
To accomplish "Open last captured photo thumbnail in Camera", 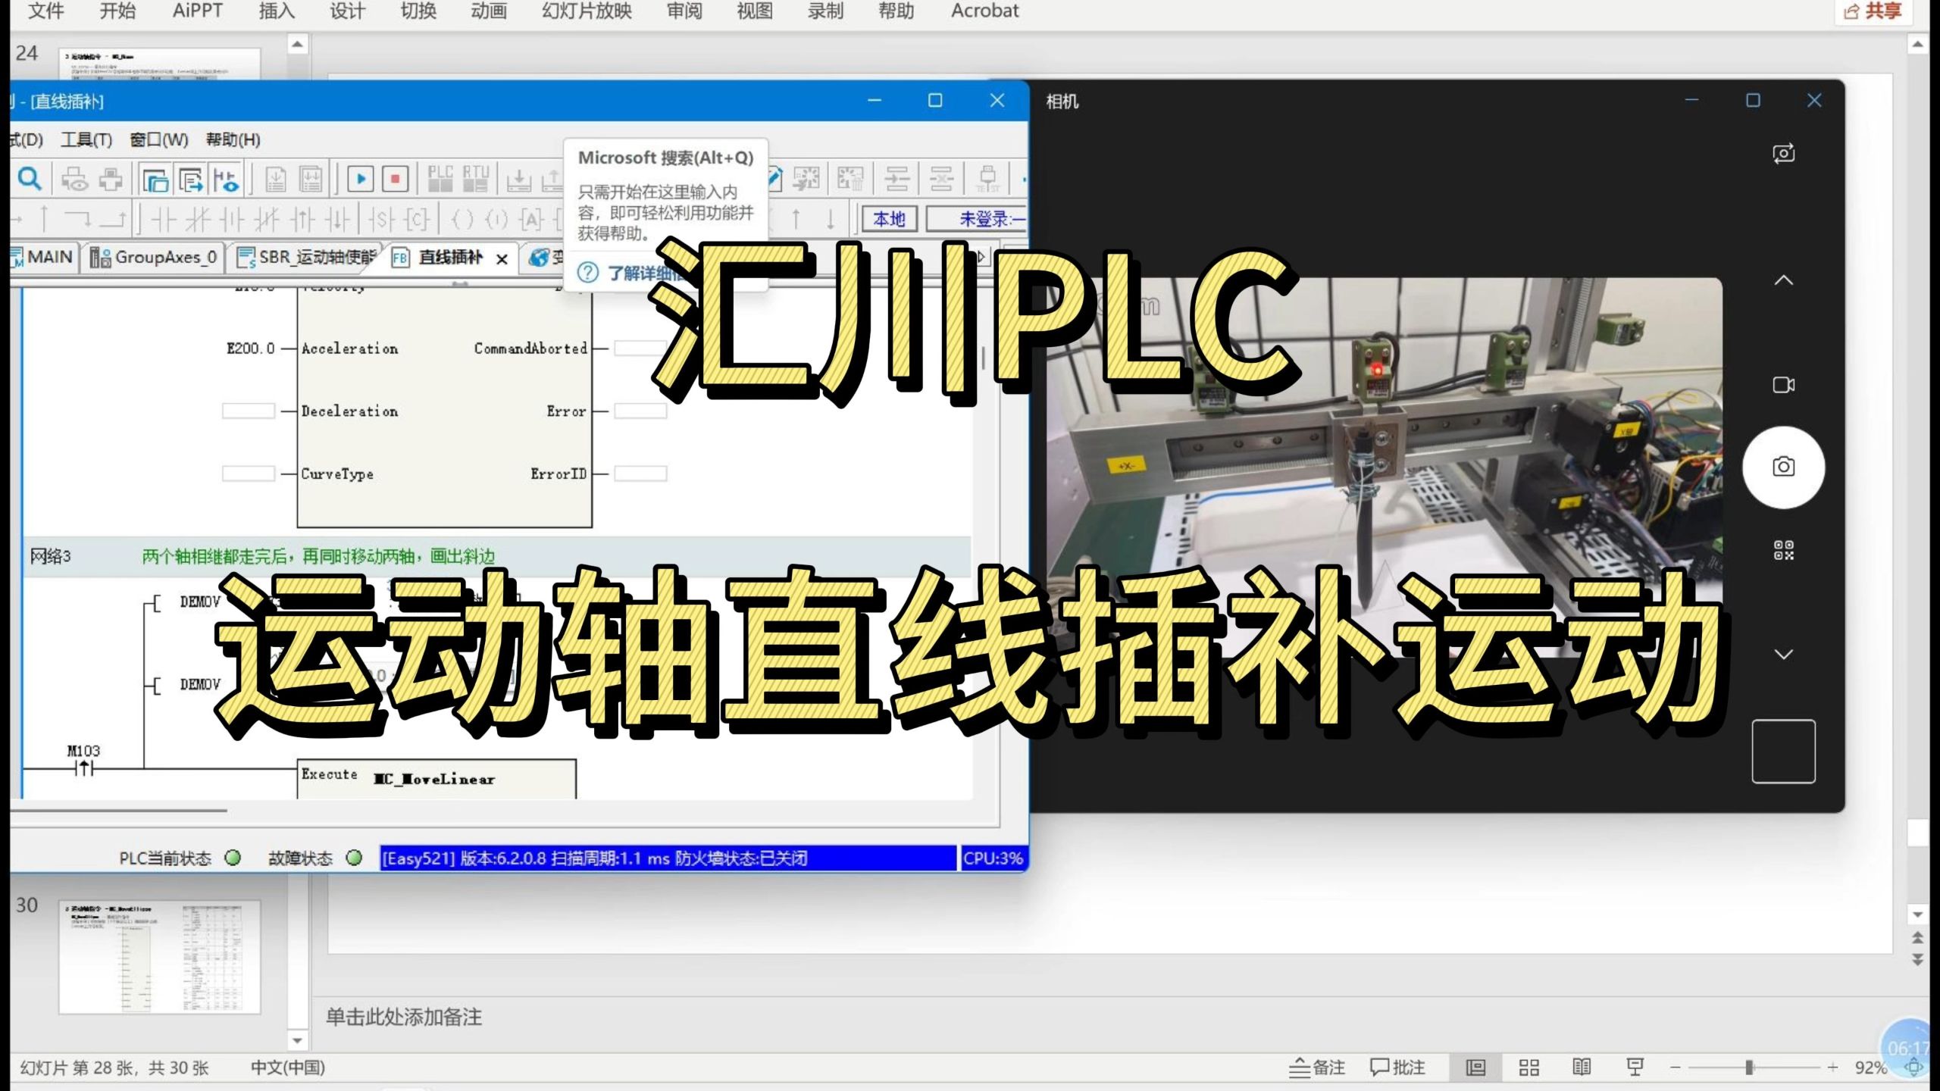I will (x=1784, y=752).
